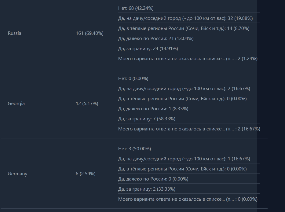Click the Russia country cell
This screenshot has width=285, height=212.
pyautogui.click(x=15, y=33)
